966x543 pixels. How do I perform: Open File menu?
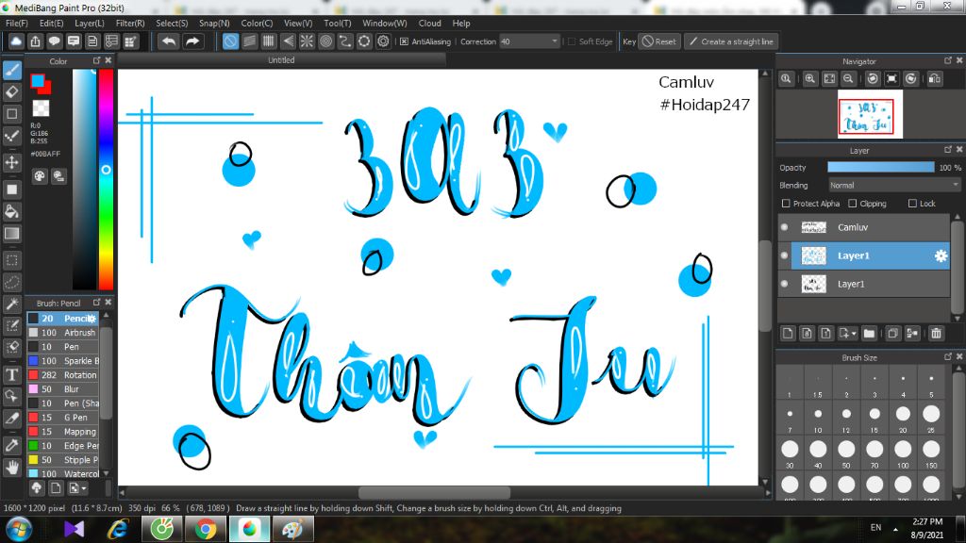17,23
